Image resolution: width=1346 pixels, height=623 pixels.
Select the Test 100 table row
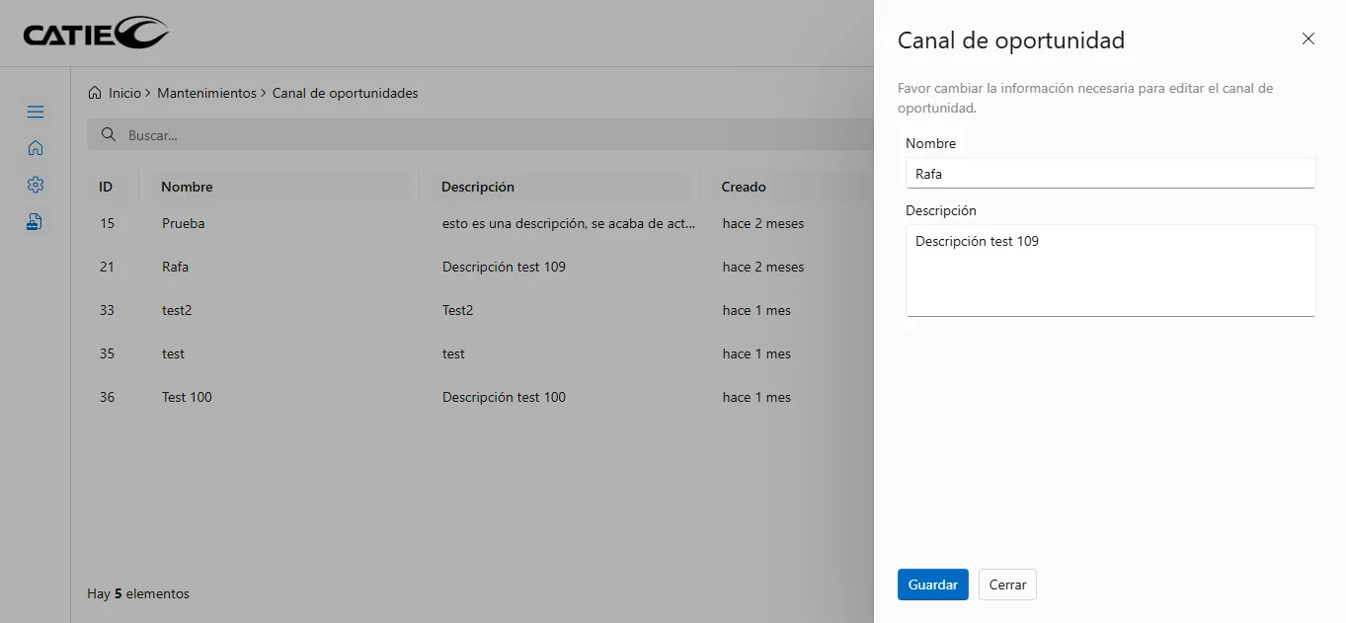click(x=187, y=397)
